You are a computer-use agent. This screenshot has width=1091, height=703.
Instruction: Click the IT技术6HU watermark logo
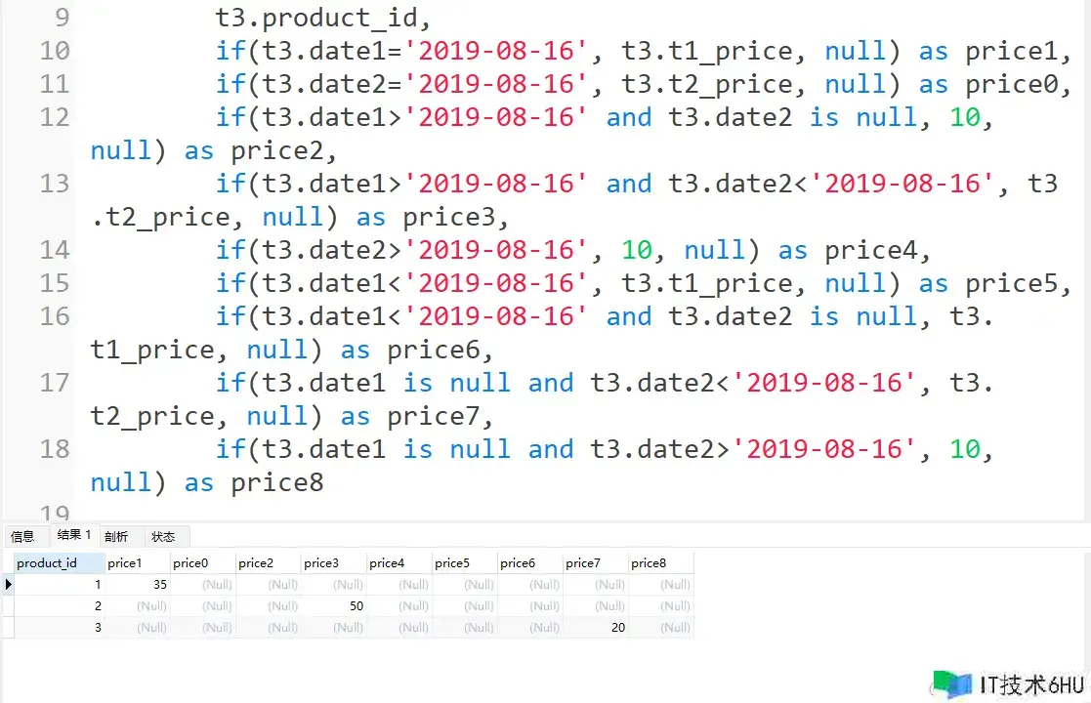pyautogui.click(x=1004, y=683)
